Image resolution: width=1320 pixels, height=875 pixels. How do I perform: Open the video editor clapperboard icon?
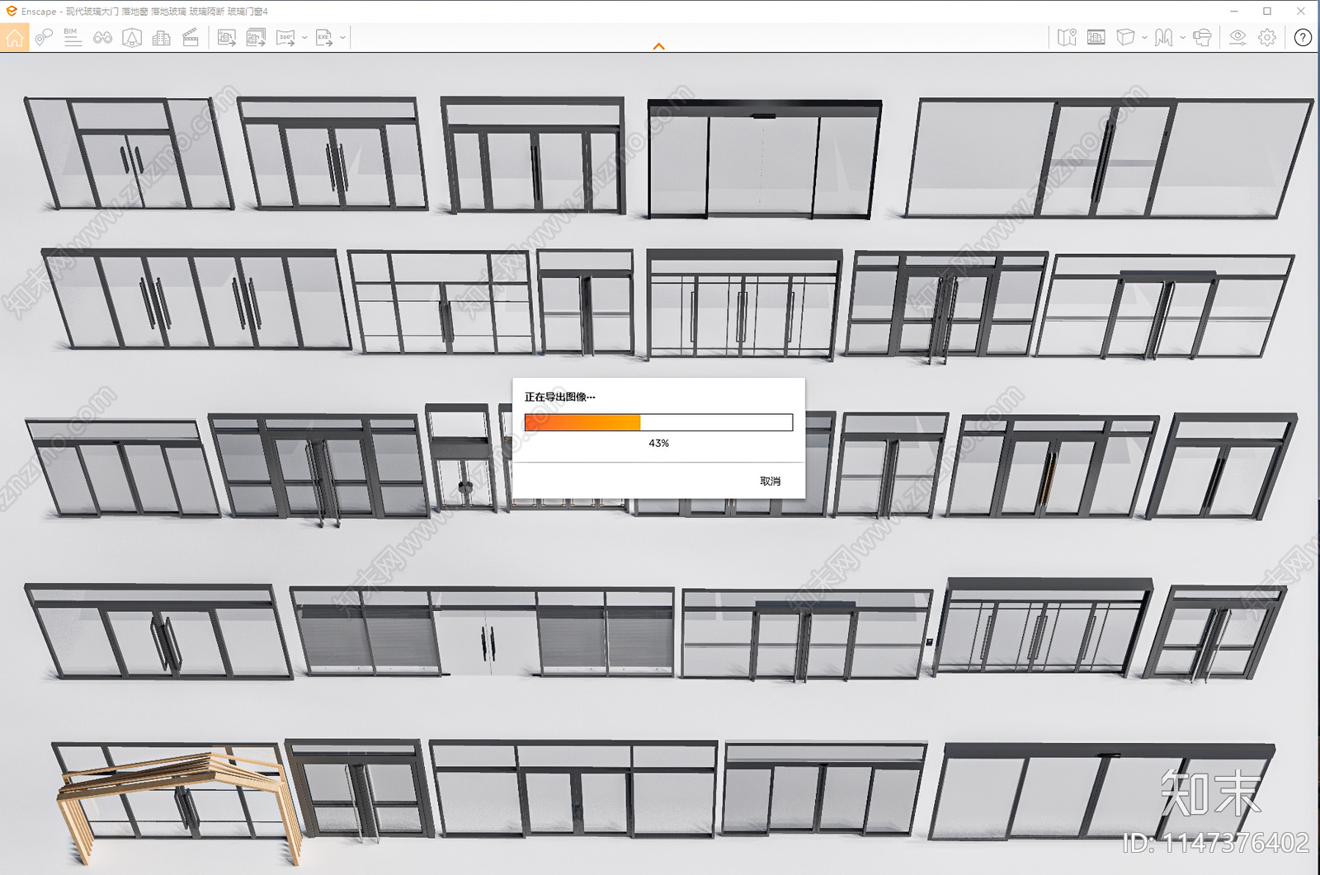coord(191,38)
